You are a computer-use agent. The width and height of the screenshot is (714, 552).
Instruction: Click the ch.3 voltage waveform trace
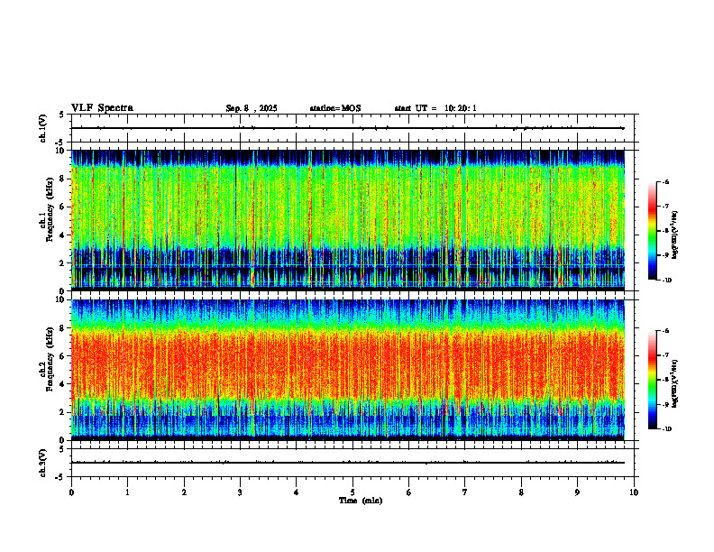click(x=348, y=463)
